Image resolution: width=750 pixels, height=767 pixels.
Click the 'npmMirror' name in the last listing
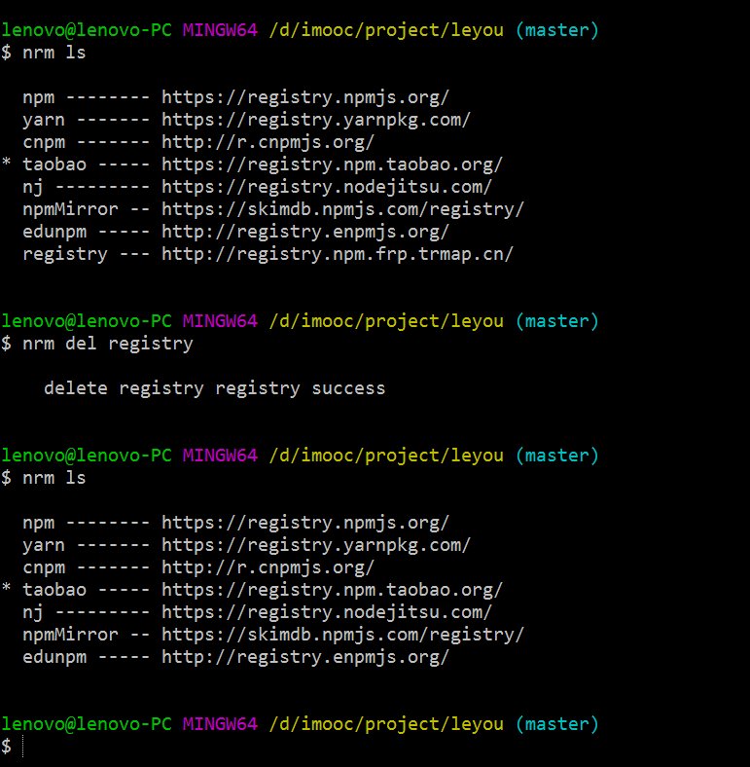(70, 635)
